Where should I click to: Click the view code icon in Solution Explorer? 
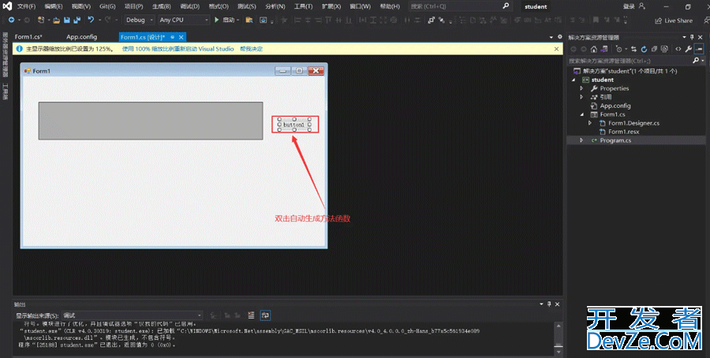[678, 49]
